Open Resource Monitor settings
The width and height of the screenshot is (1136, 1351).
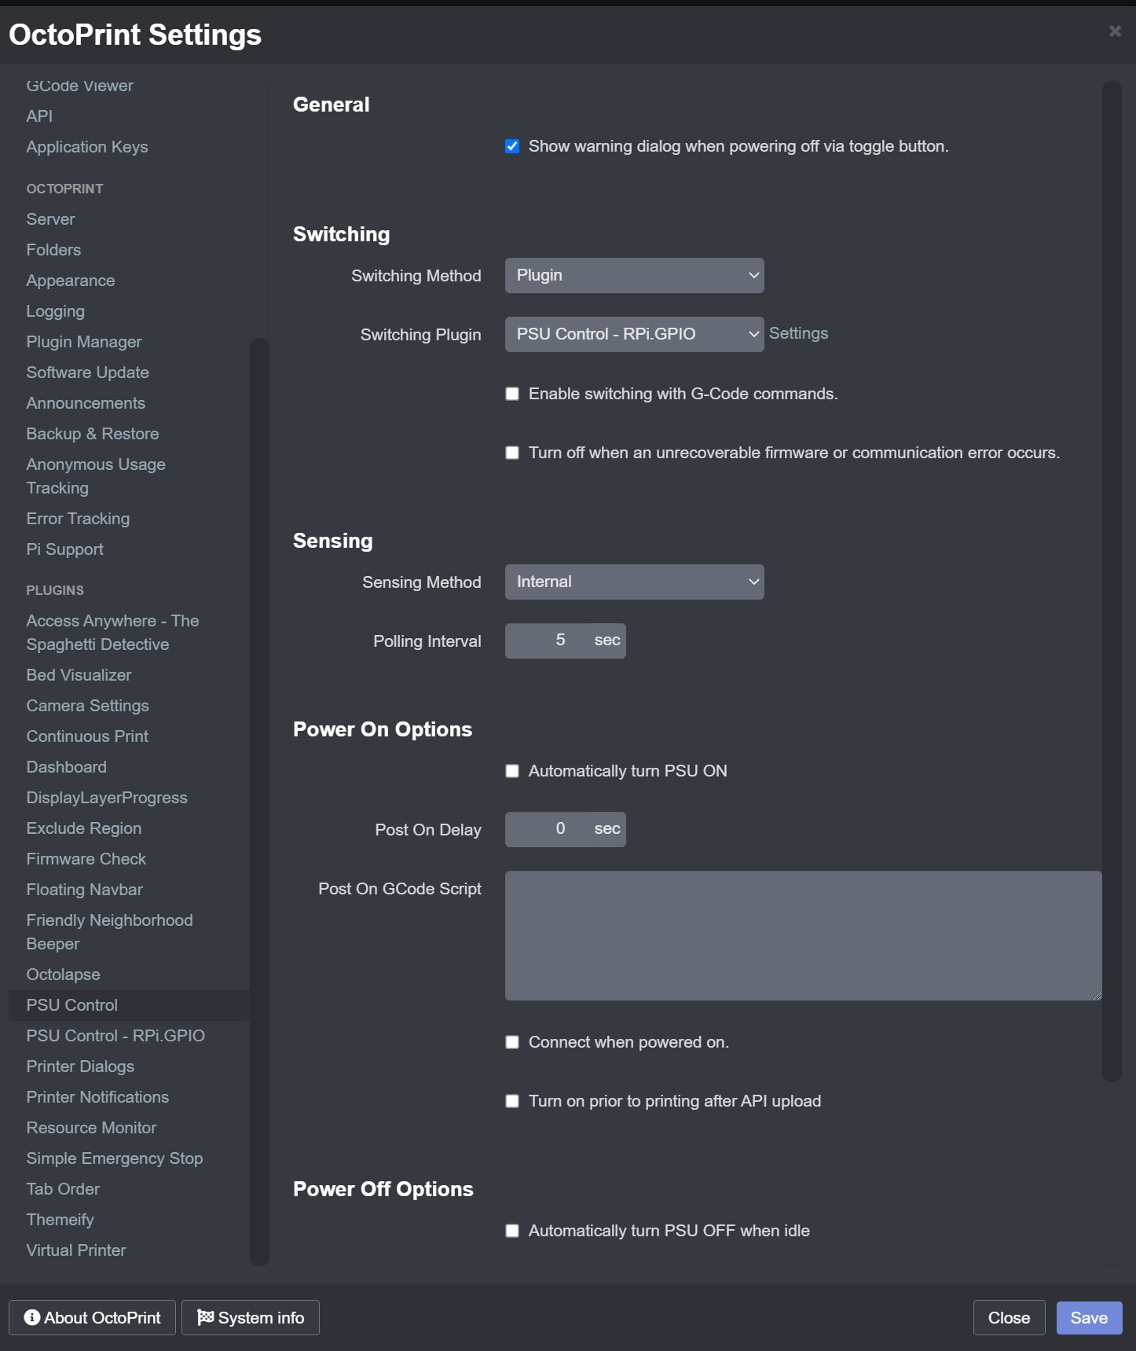coord(91,1128)
